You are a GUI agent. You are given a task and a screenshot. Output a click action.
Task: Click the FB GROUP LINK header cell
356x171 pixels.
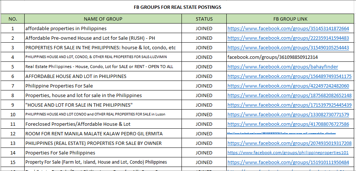[290, 19]
